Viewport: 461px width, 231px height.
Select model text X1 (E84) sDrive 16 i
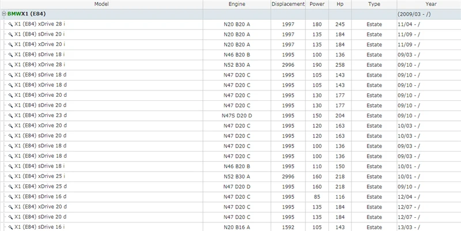(x=39, y=227)
